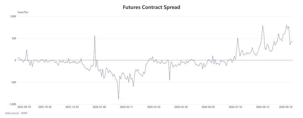Select the 2026-01-08 date axis label

tap(99, 107)
